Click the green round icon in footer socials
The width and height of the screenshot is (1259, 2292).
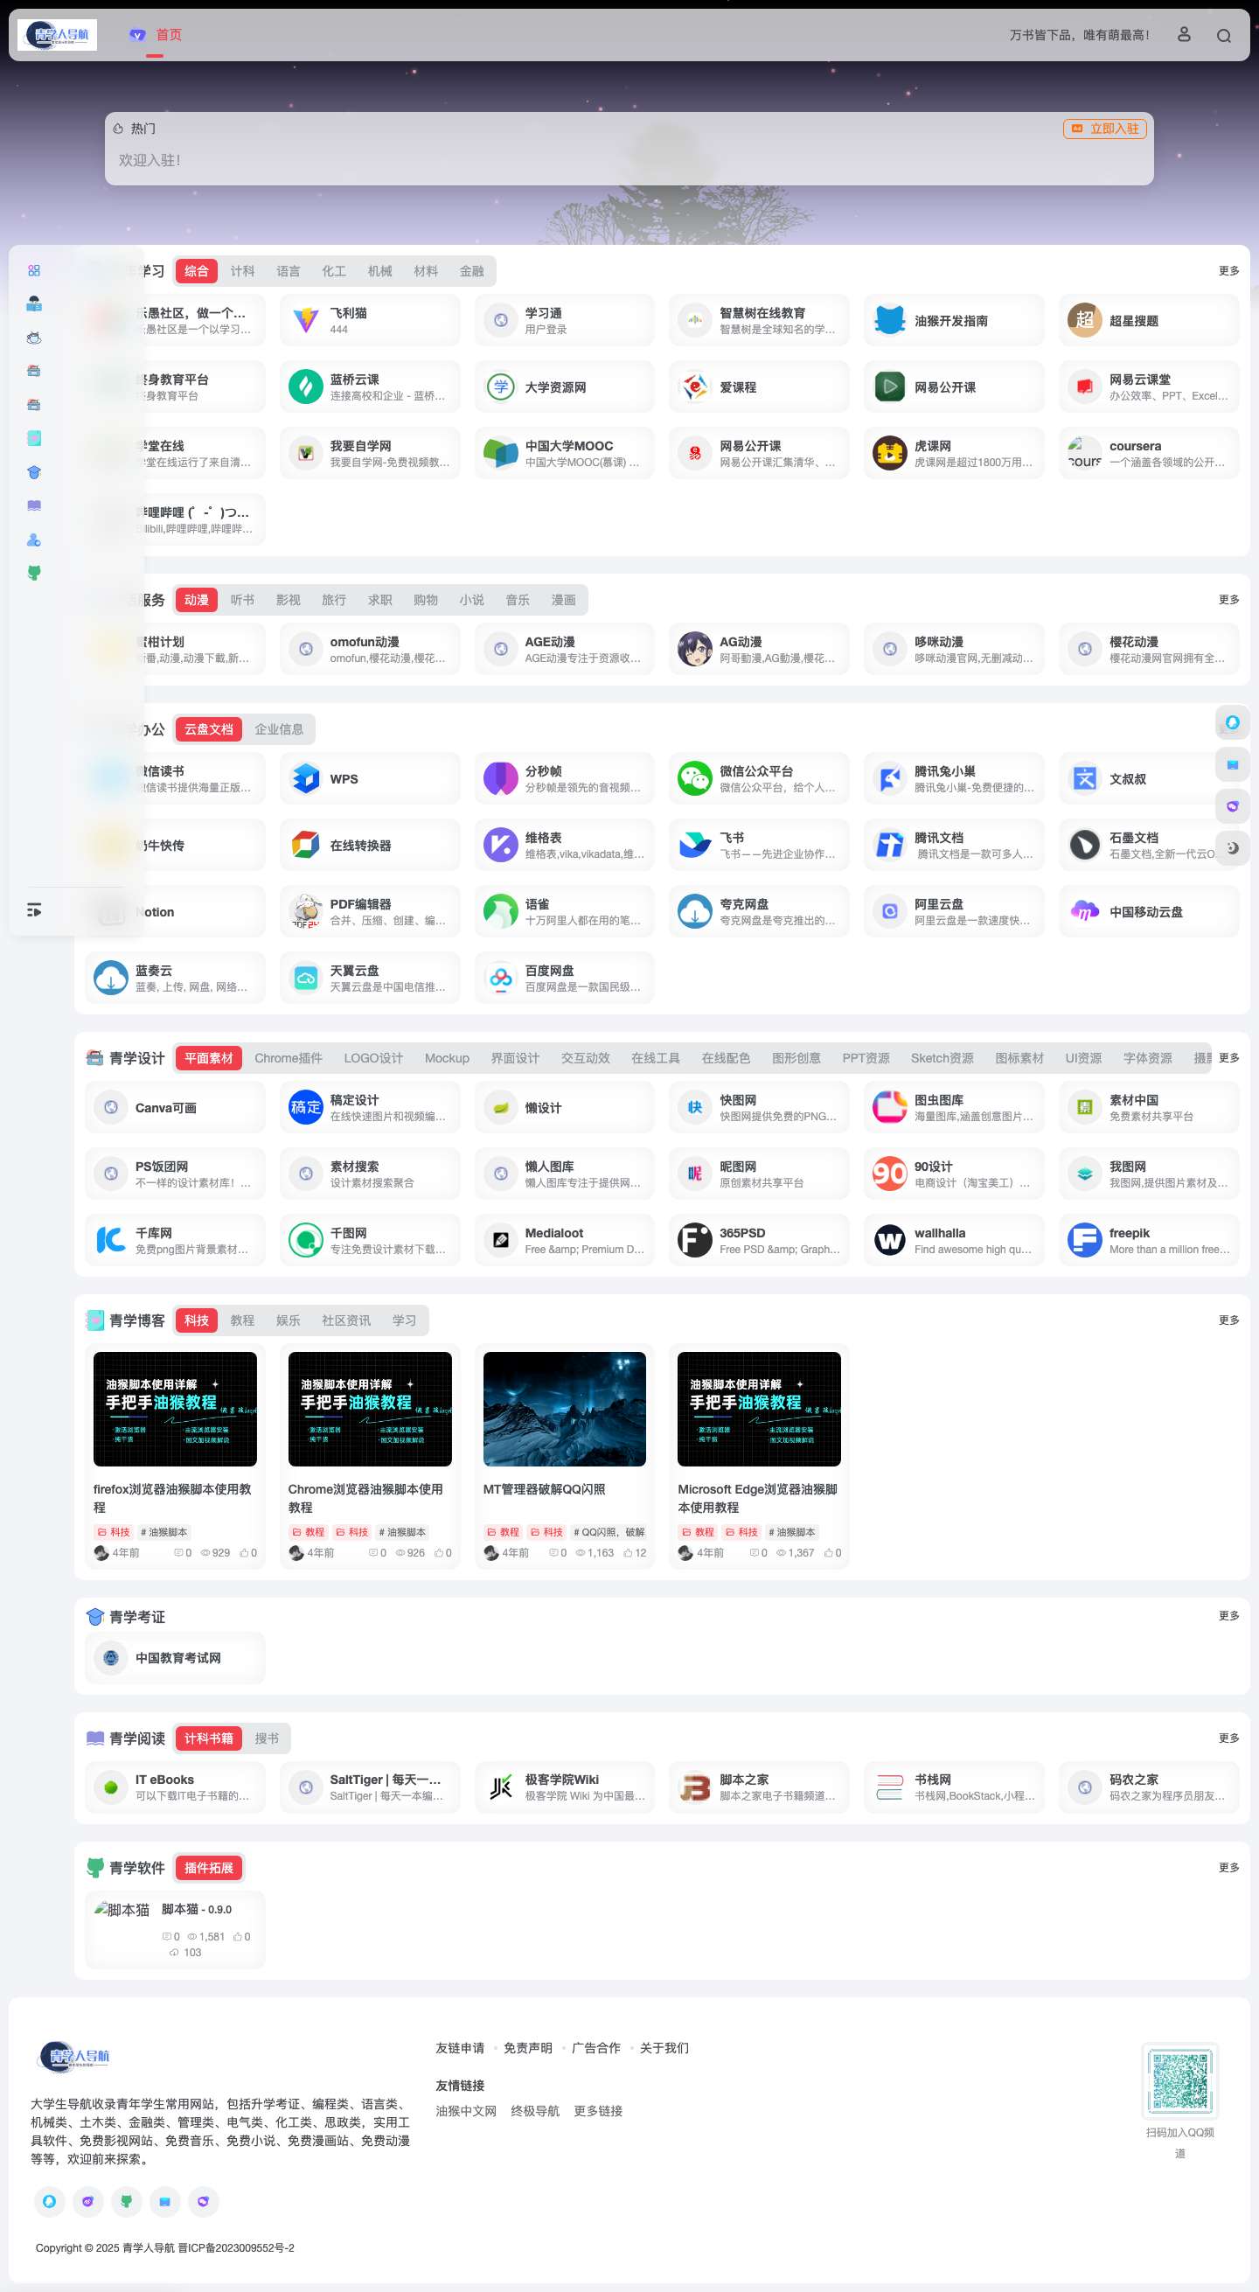point(127,2201)
